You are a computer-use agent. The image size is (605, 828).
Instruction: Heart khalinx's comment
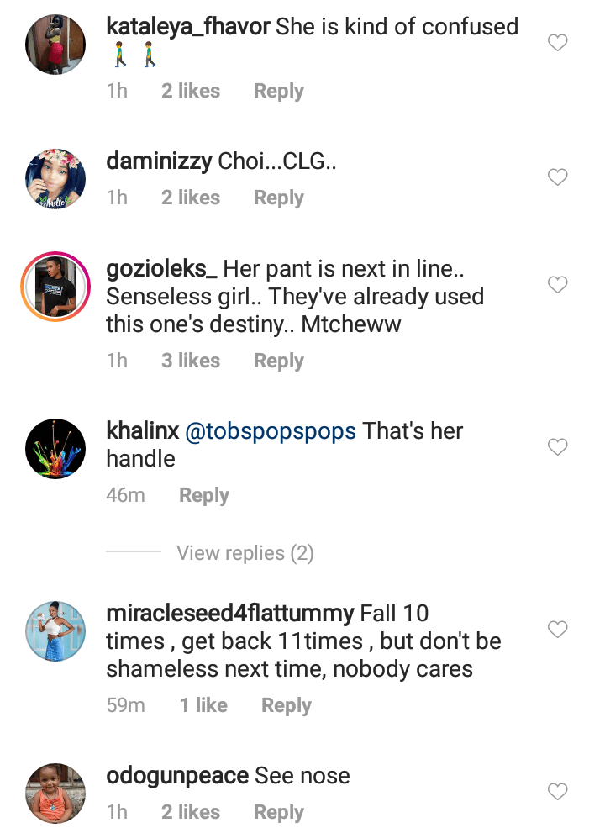click(558, 447)
